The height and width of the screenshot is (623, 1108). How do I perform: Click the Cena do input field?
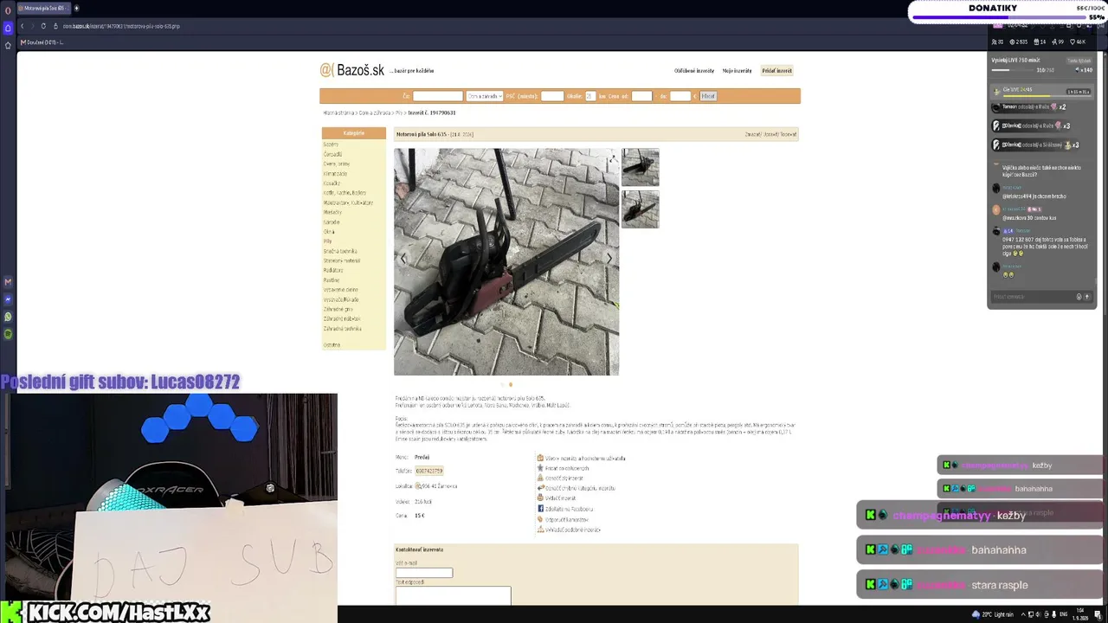click(680, 96)
